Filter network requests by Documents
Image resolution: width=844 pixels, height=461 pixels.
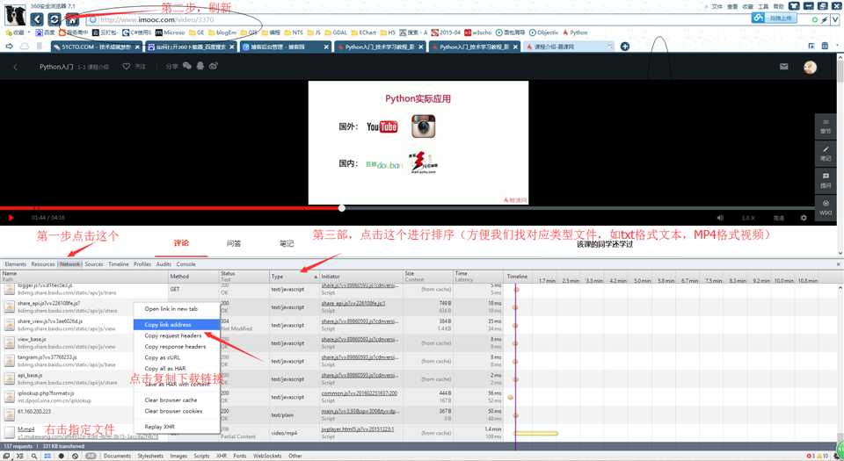pyautogui.click(x=117, y=456)
